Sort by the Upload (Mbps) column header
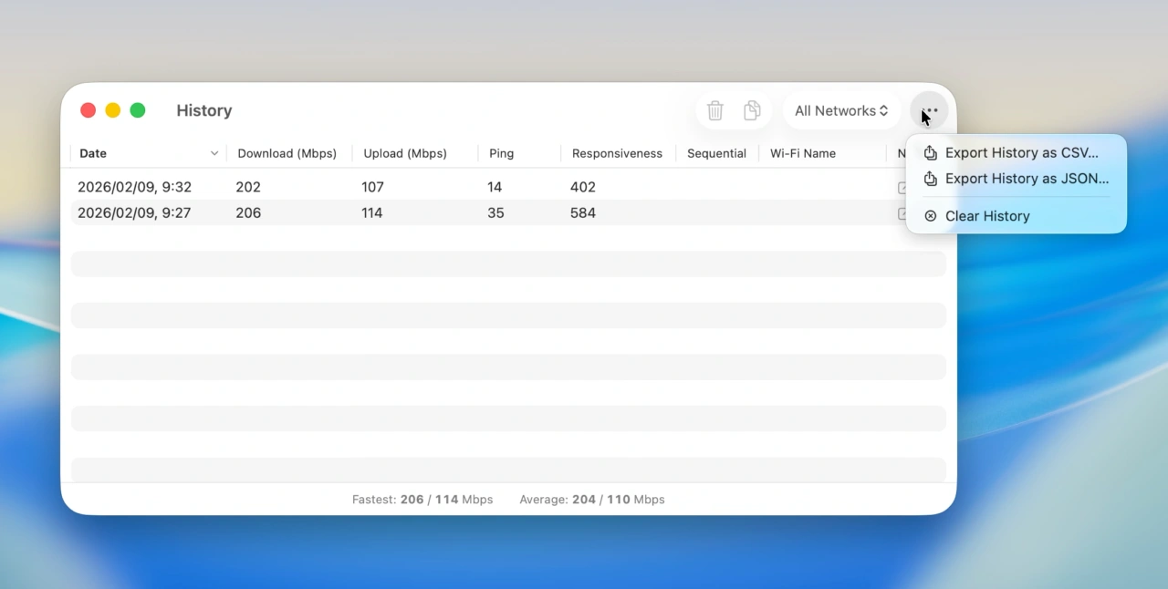Screen dimensions: 1168x589 point(404,153)
